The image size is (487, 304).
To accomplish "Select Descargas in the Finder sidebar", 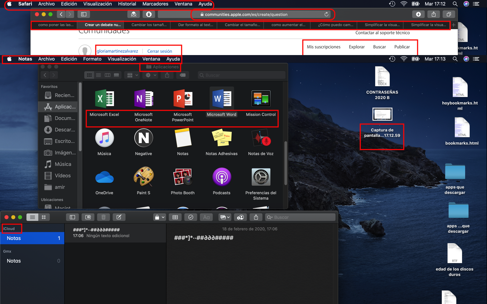I will point(60,130).
